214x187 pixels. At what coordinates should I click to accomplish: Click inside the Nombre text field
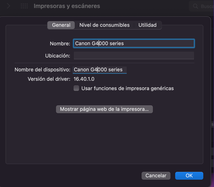[x=134, y=44]
